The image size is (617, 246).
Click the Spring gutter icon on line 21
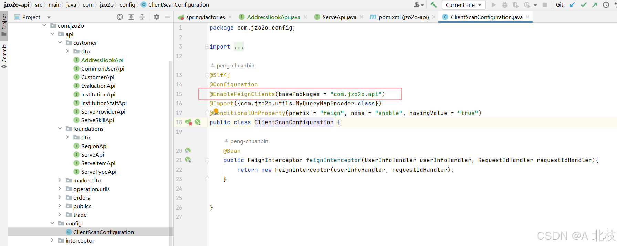tap(188, 160)
